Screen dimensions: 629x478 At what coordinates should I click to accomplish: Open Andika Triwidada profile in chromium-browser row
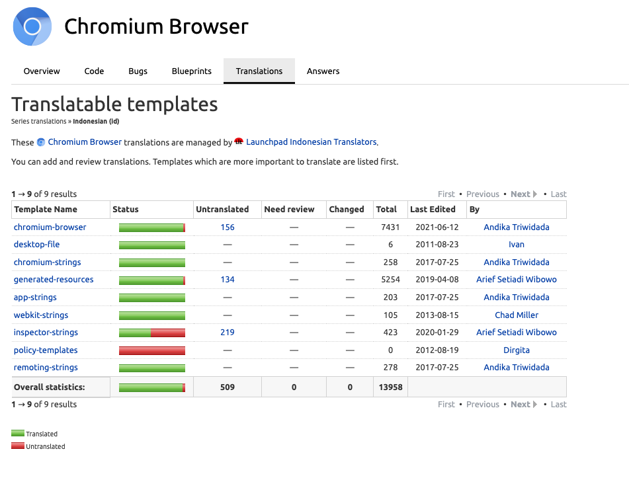(517, 227)
